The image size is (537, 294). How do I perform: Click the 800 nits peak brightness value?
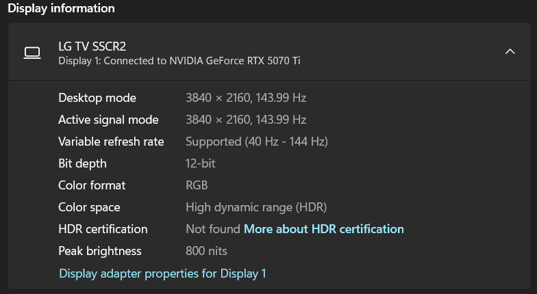coord(206,251)
